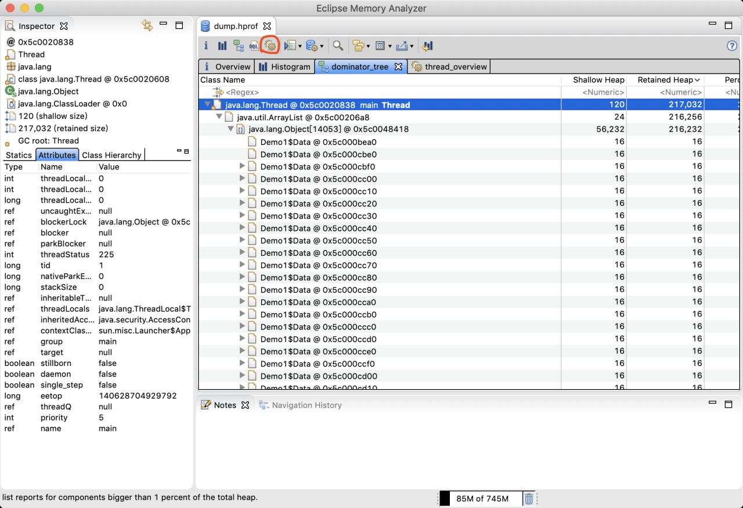Minimize the Inspector view
This screenshot has width=743, height=508.
coord(164,25)
